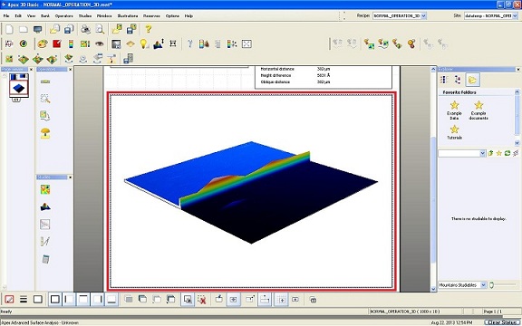Click the yellow question mark help icon

(x=148, y=29)
